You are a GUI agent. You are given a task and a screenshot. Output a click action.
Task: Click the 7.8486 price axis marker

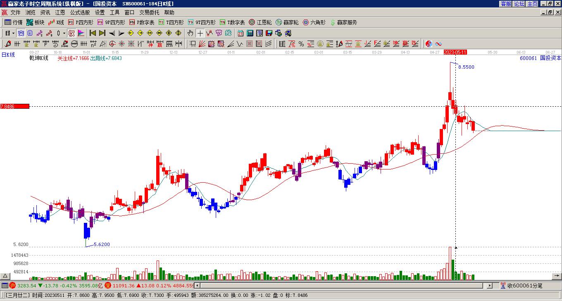click(15, 106)
